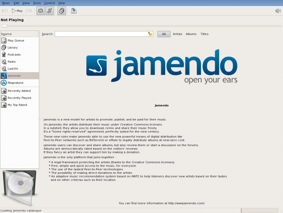Select the Jamendo source icon

point(4,76)
